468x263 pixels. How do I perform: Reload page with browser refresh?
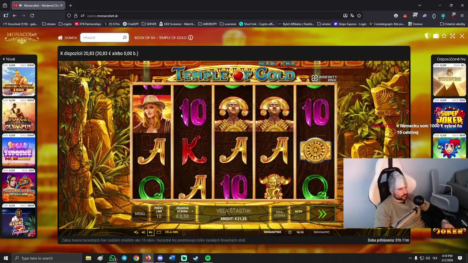click(x=32, y=16)
